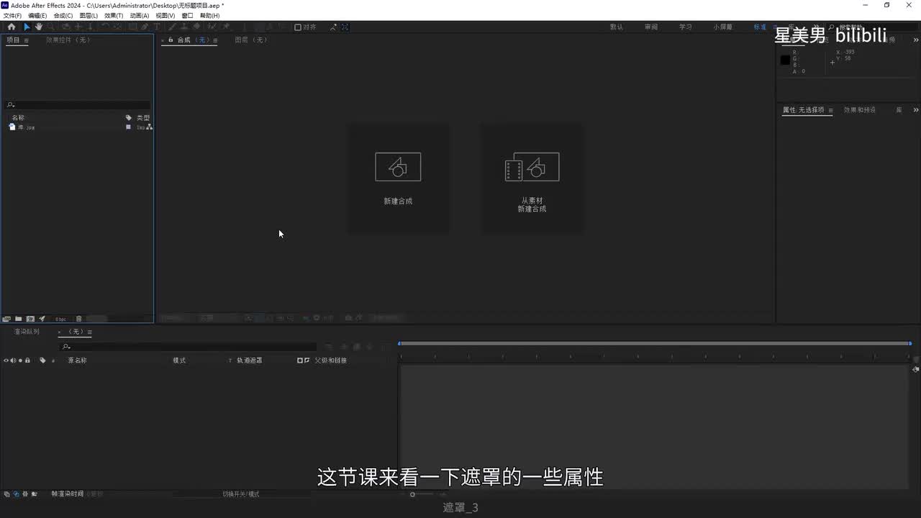Click the third pane toggle icon at timeline bottom
The width and height of the screenshot is (921, 518).
pos(25,494)
